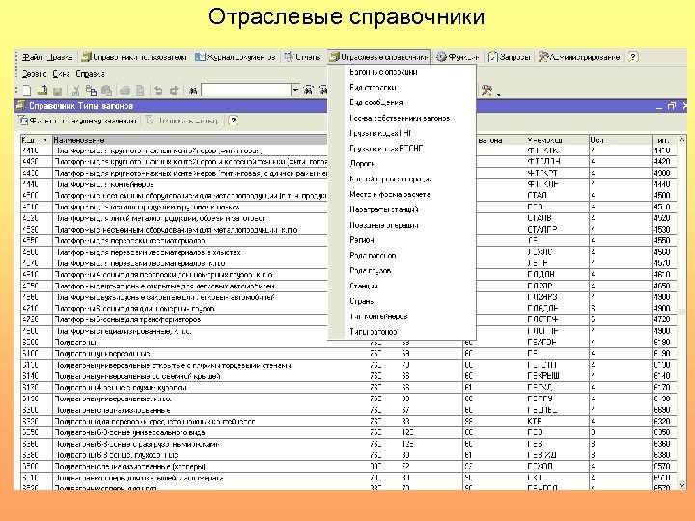Open Справочники пользователя menu
Image resolution: width=695 pixels, height=521 pixels.
pyautogui.click(x=134, y=57)
